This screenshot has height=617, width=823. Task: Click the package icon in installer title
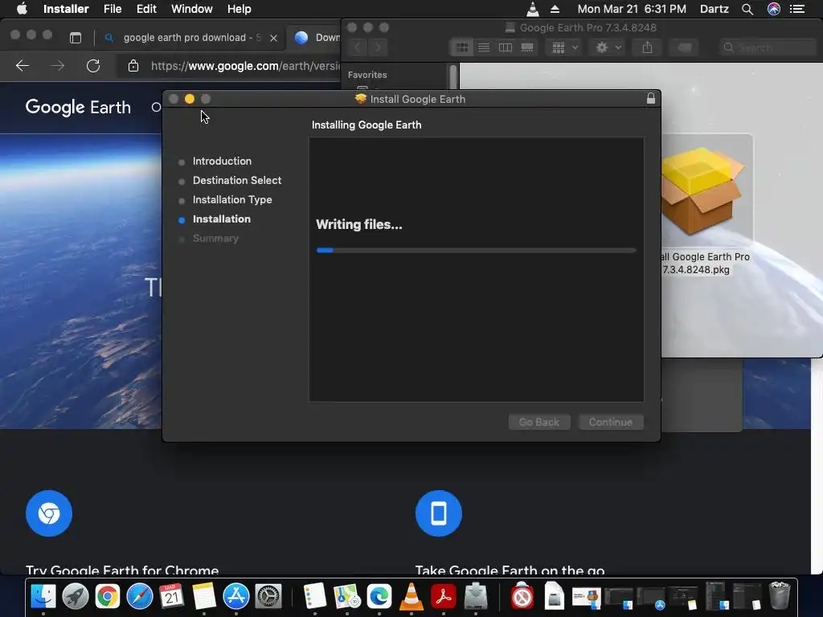[x=361, y=99]
